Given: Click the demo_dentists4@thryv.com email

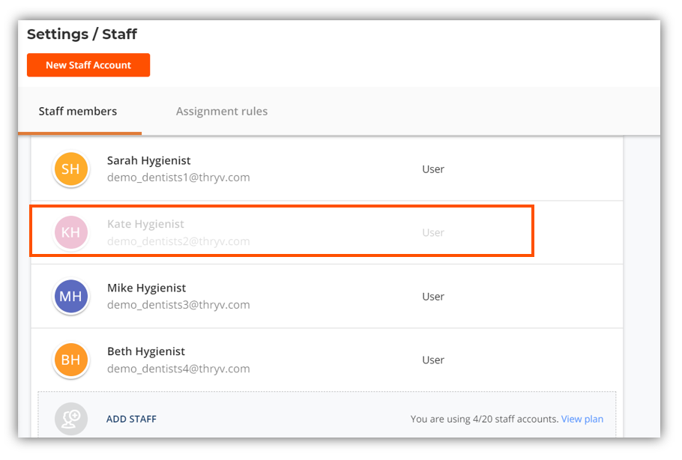Looking at the screenshot, I should [178, 369].
